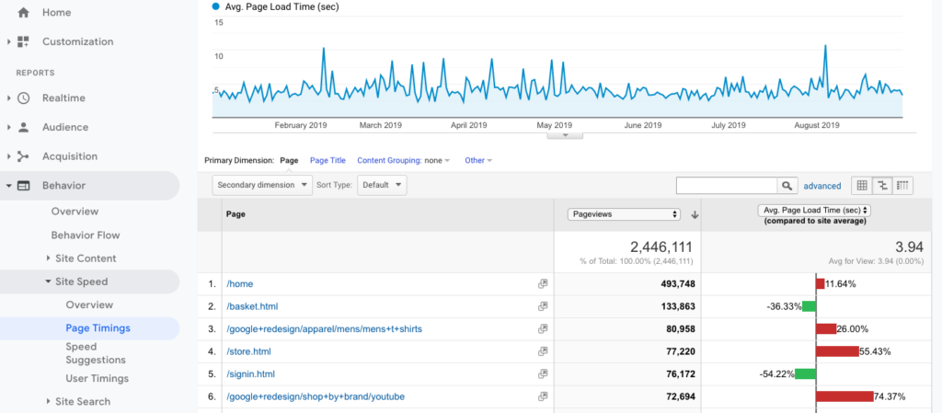Viewport: 942px width, 413px height.
Task: Open Content Grouping none dropdown
Action: (437, 160)
